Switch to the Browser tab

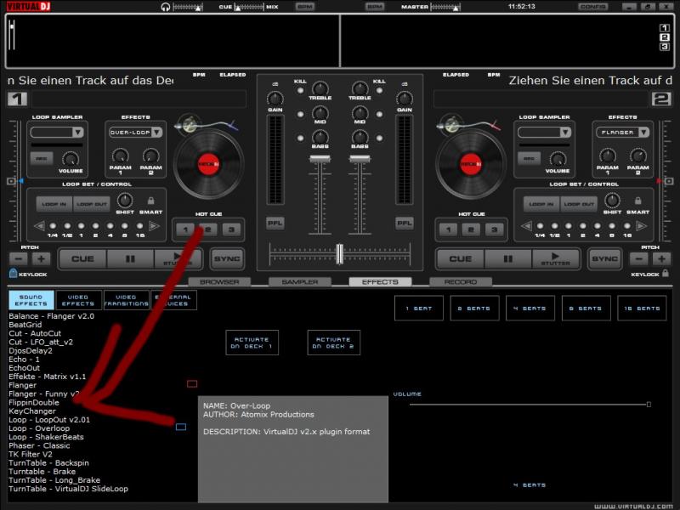(219, 282)
